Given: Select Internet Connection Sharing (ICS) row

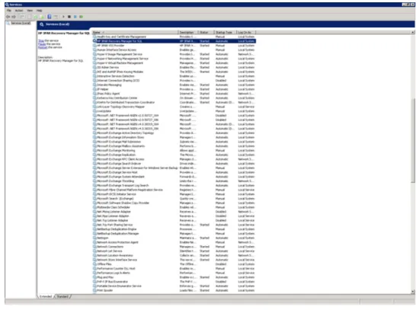Looking at the screenshot, I should pyautogui.click(x=174, y=81).
